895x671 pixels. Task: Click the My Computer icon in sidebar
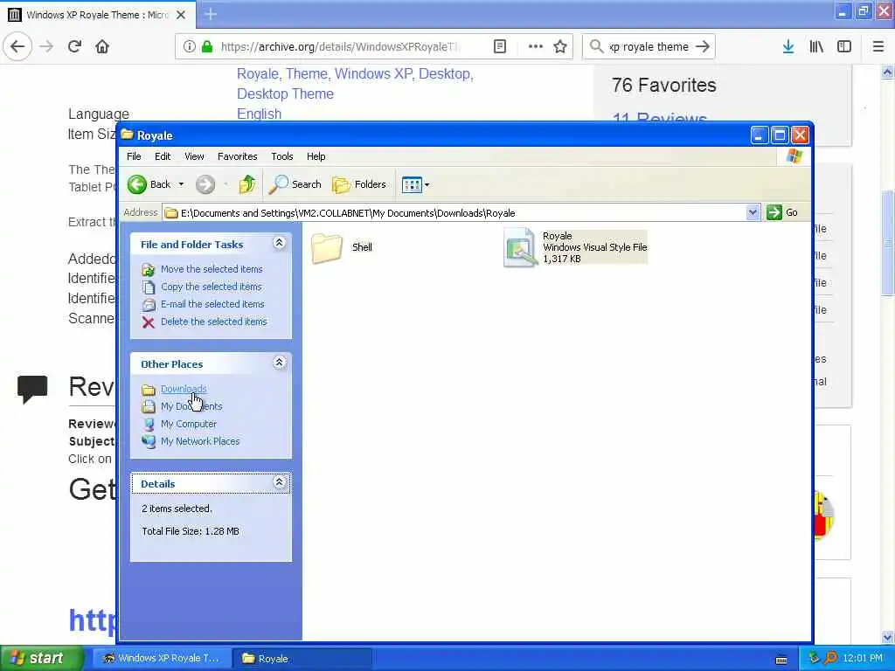click(x=149, y=425)
